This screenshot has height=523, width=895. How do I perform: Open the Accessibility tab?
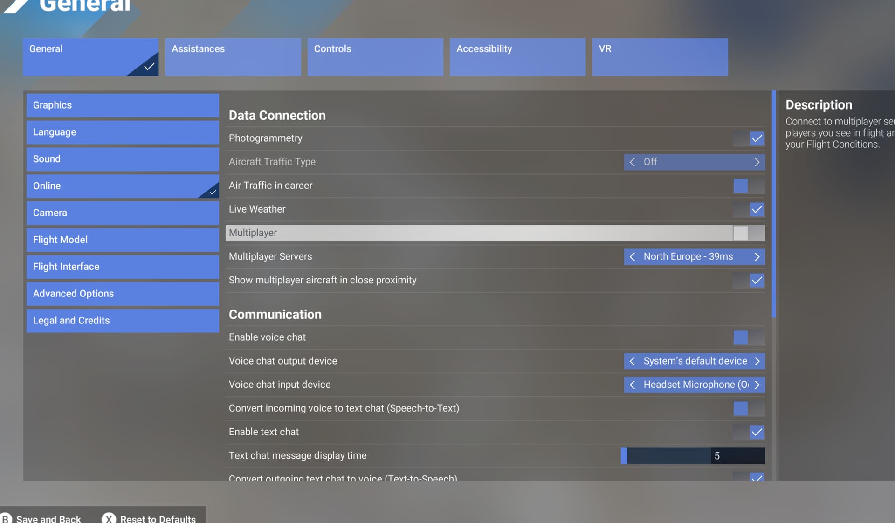pyautogui.click(x=517, y=57)
